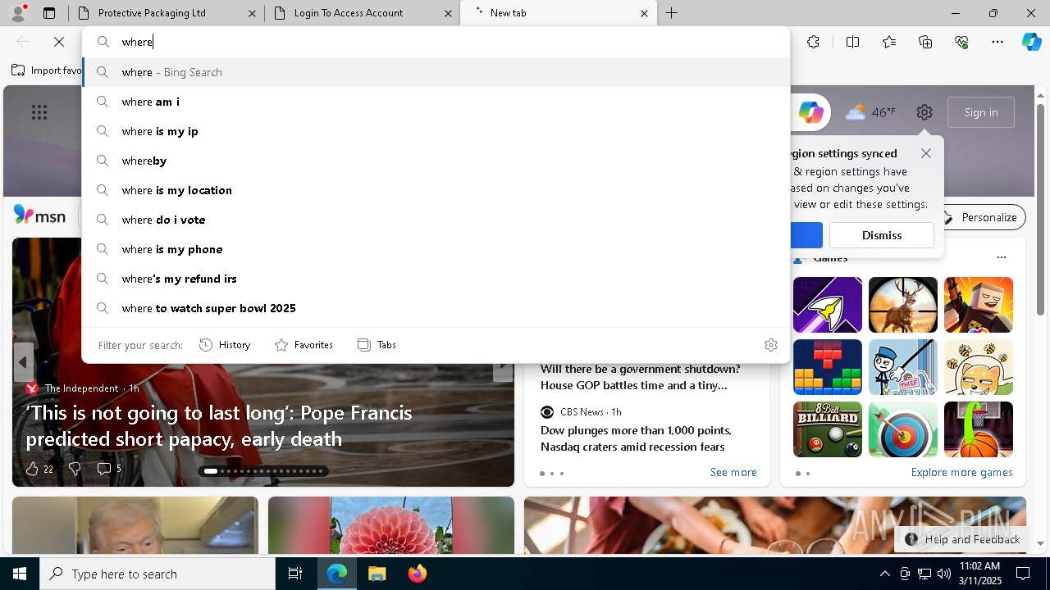Image resolution: width=1050 pixels, height=590 pixels.
Task: Select 'where to watch super bowl 2025'
Action: click(x=436, y=308)
